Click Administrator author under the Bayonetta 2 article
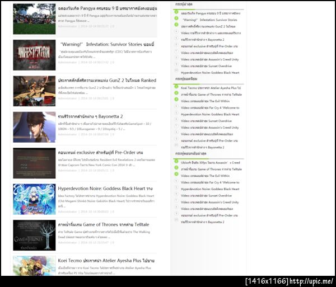 67,134
